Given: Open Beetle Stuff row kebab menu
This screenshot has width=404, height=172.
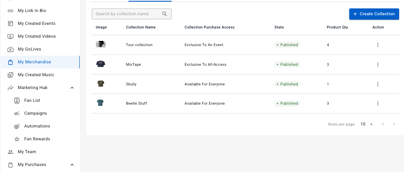Looking at the screenshot, I should click(377, 103).
